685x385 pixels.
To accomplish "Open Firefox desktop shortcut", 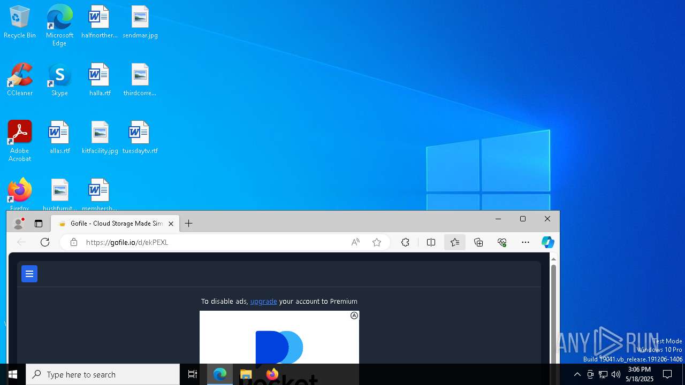I will click(x=19, y=194).
